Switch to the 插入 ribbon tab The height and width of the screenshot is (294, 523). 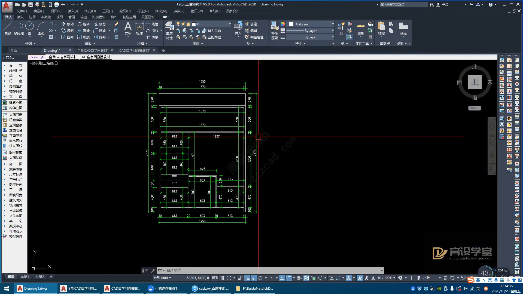tap(20, 17)
